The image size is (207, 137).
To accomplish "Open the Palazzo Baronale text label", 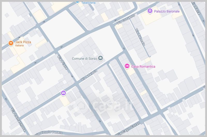I will pyautogui.click(x=167, y=11).
